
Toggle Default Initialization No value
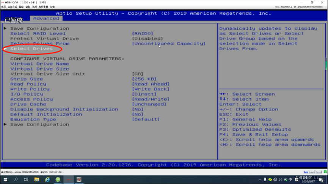pos(138,114)
